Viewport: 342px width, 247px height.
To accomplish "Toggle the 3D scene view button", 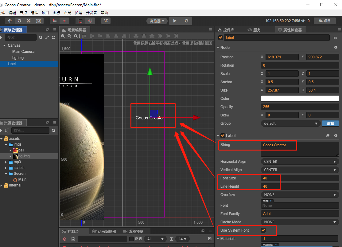I will coord(106,21).
